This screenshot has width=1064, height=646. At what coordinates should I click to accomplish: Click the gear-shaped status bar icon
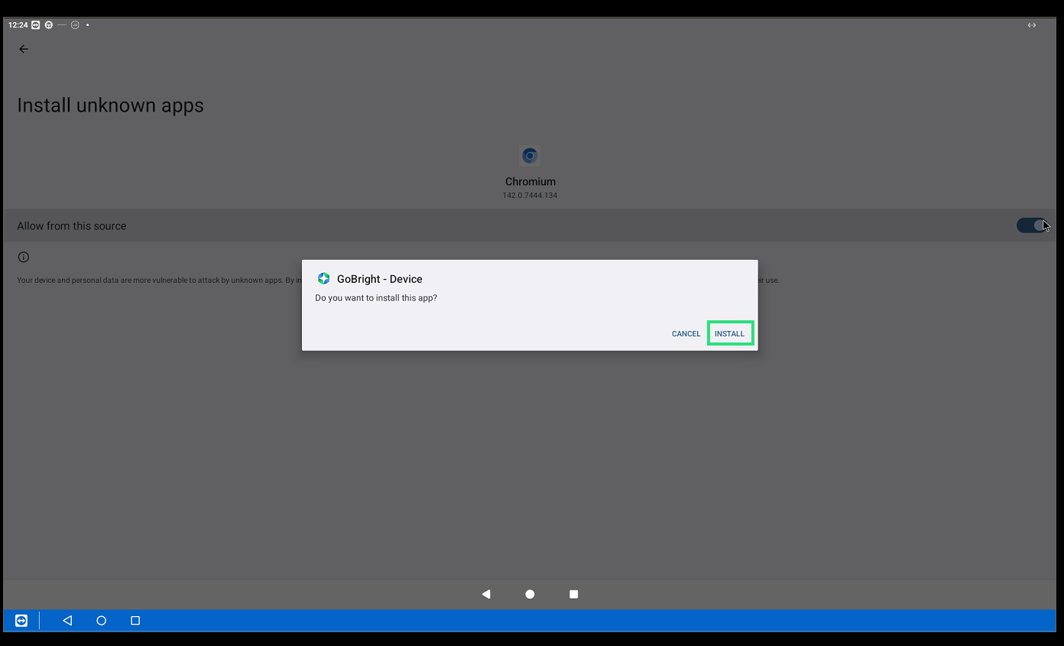pyautogui.click(x=49, y=25)
